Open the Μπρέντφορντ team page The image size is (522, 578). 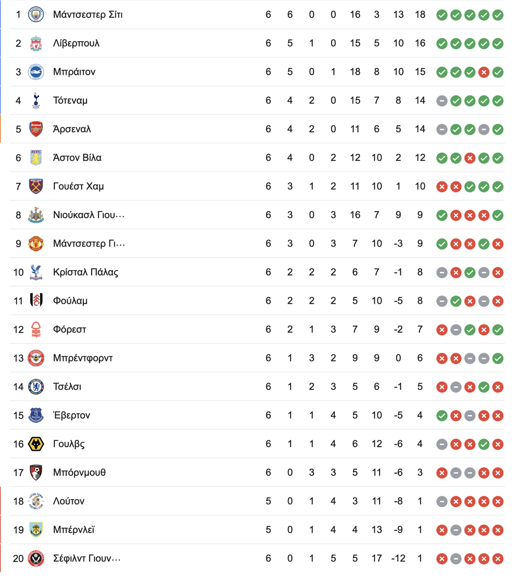pyautogui.click(x=83, y=358)
